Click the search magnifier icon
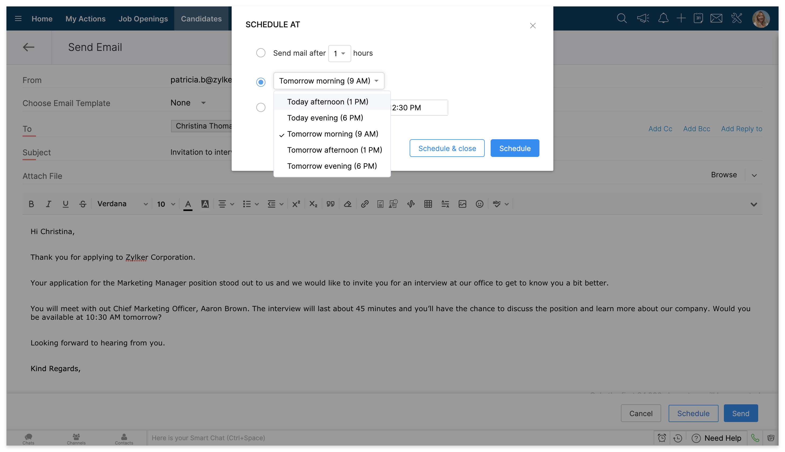 (x=621, y=19)
